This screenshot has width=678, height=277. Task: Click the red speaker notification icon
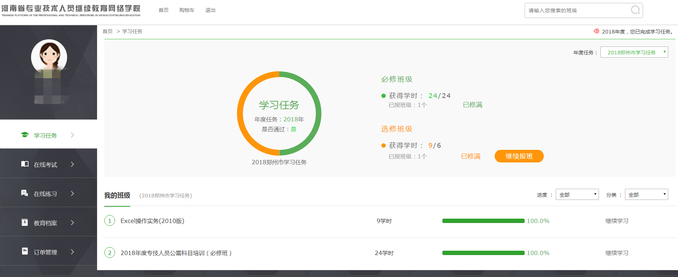pos(596,31)
